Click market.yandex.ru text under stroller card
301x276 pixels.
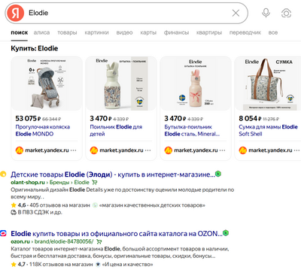(47, 150)
